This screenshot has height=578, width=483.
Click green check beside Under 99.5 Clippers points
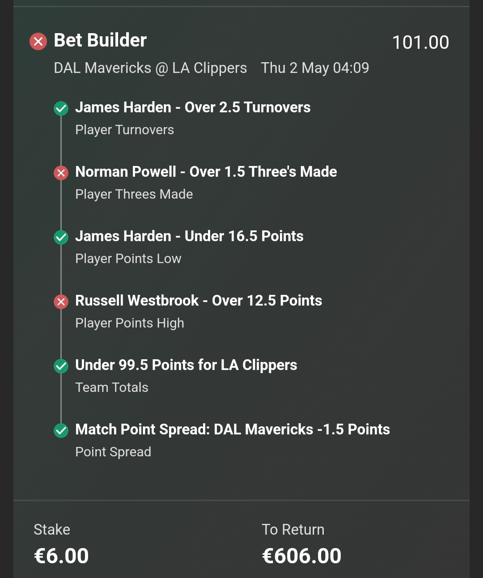coord(61,366)
